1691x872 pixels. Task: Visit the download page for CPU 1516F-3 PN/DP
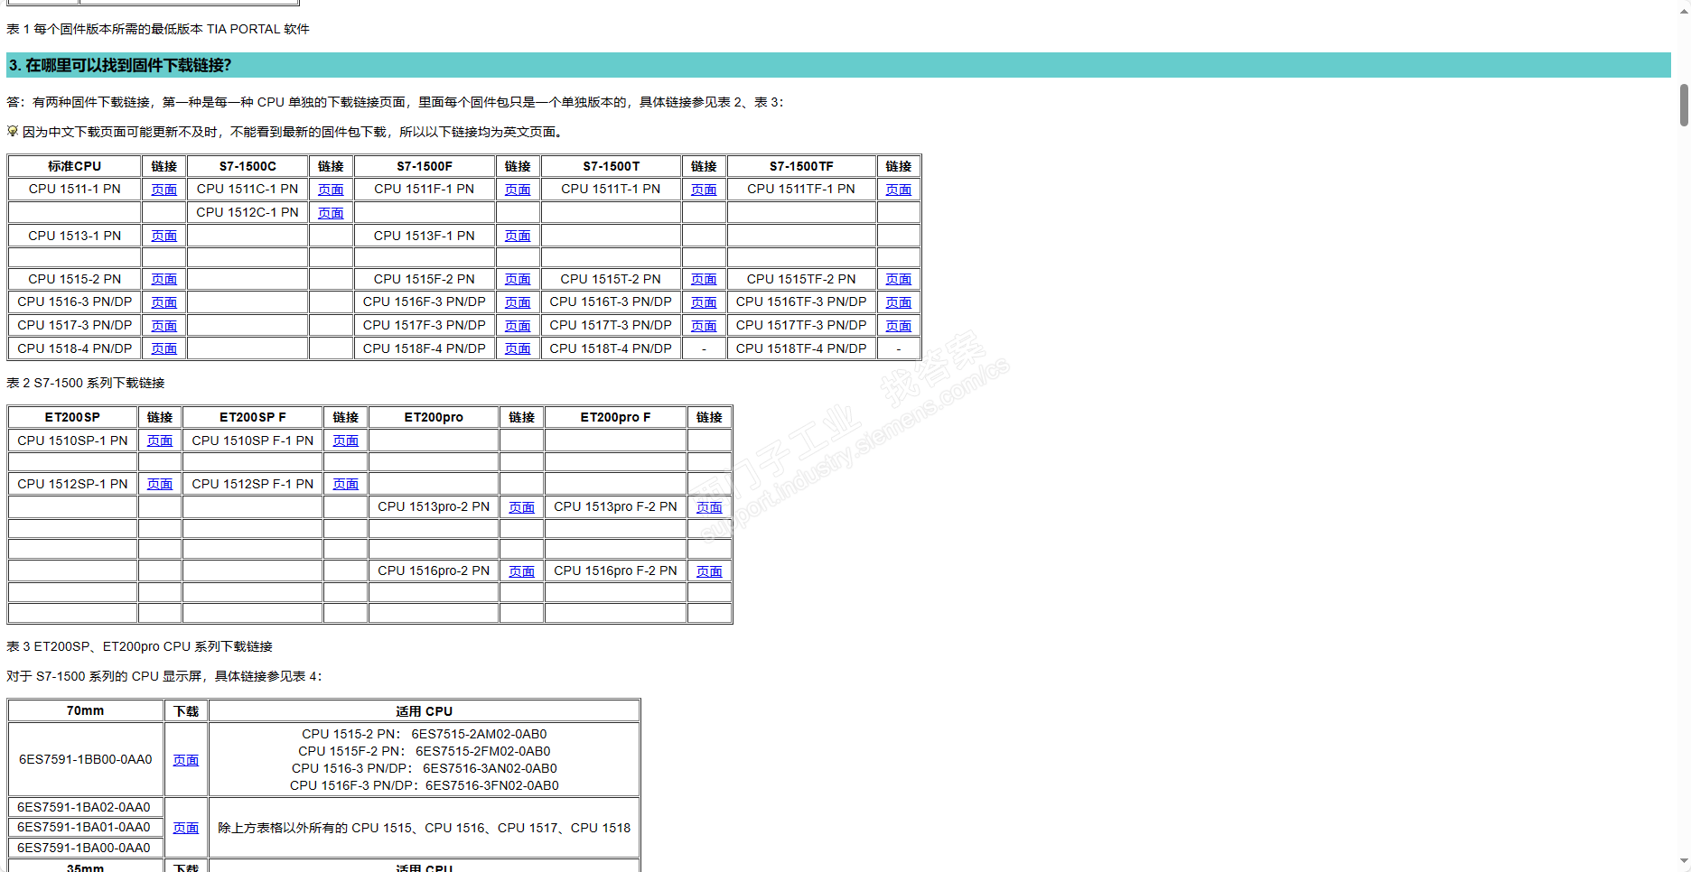518,302
